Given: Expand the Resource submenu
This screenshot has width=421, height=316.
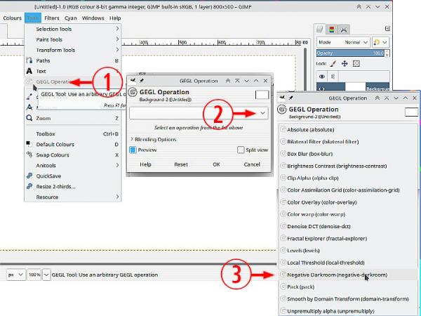Looking at the screenshot, I should point(72,197).
